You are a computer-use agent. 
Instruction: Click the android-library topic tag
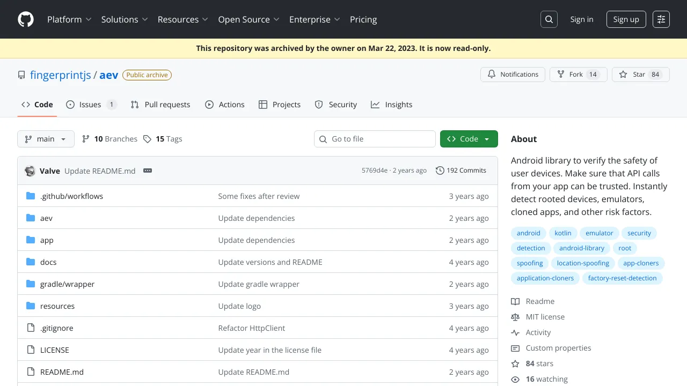click(x=582, y=248)
